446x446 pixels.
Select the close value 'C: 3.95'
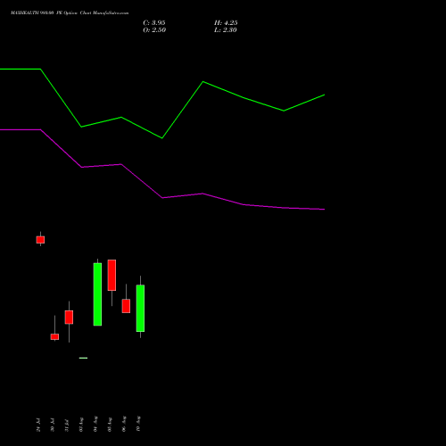154,23
